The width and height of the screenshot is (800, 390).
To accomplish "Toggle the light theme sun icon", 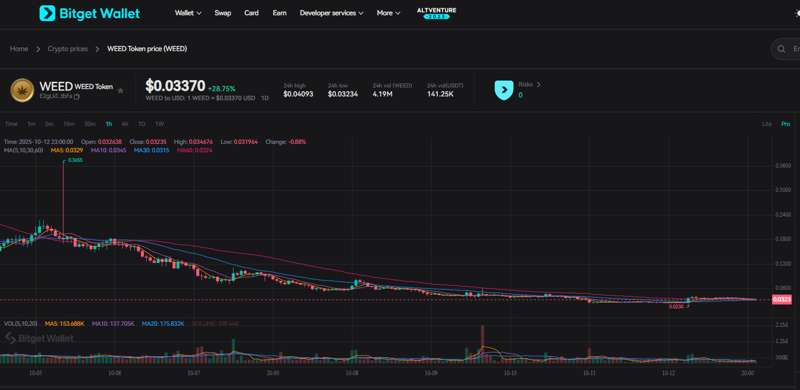I will 797,13.
